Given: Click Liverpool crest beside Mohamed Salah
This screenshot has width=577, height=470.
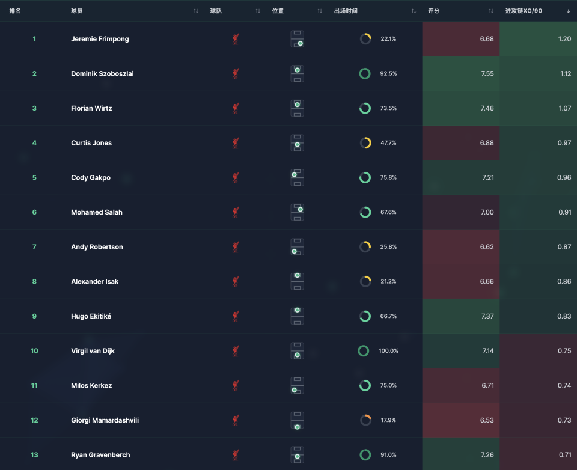Looking at the screenshot, I should (235, 212).
